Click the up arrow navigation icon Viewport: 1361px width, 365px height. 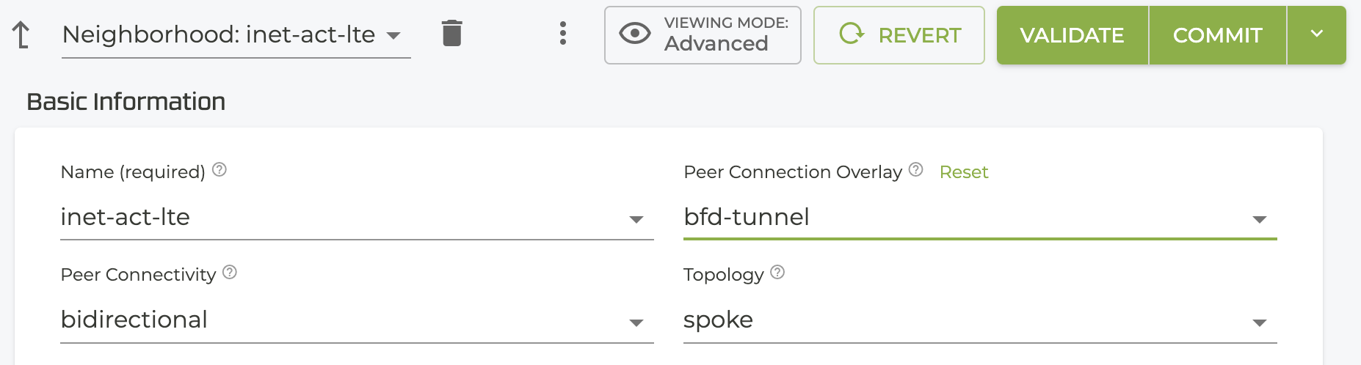pyautogui.click(x=21, y=34)
